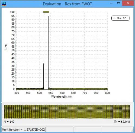This screenshot has width=135, height=133.
Task: Click the resize grip at window corner
Action: tap(132, 130)
